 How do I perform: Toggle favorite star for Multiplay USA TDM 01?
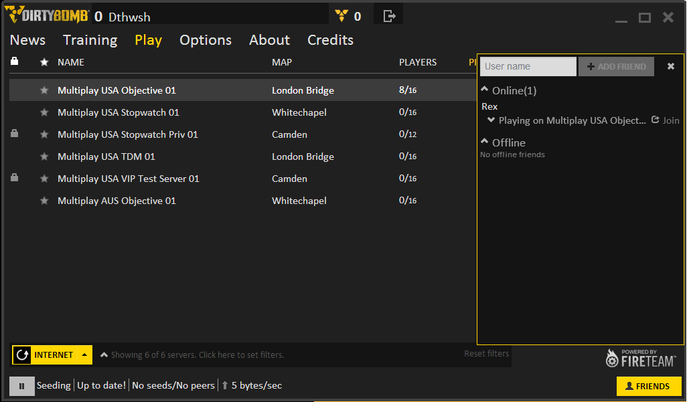(44, 157)
